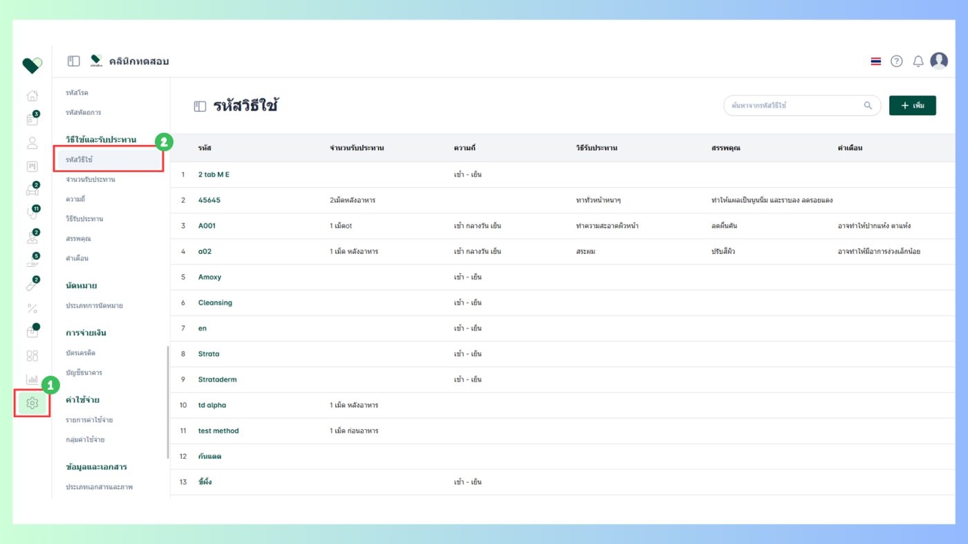Screen dimensions: 968x544
Task: Switch language with the Thai flag icon
Action: pos(875,62)
